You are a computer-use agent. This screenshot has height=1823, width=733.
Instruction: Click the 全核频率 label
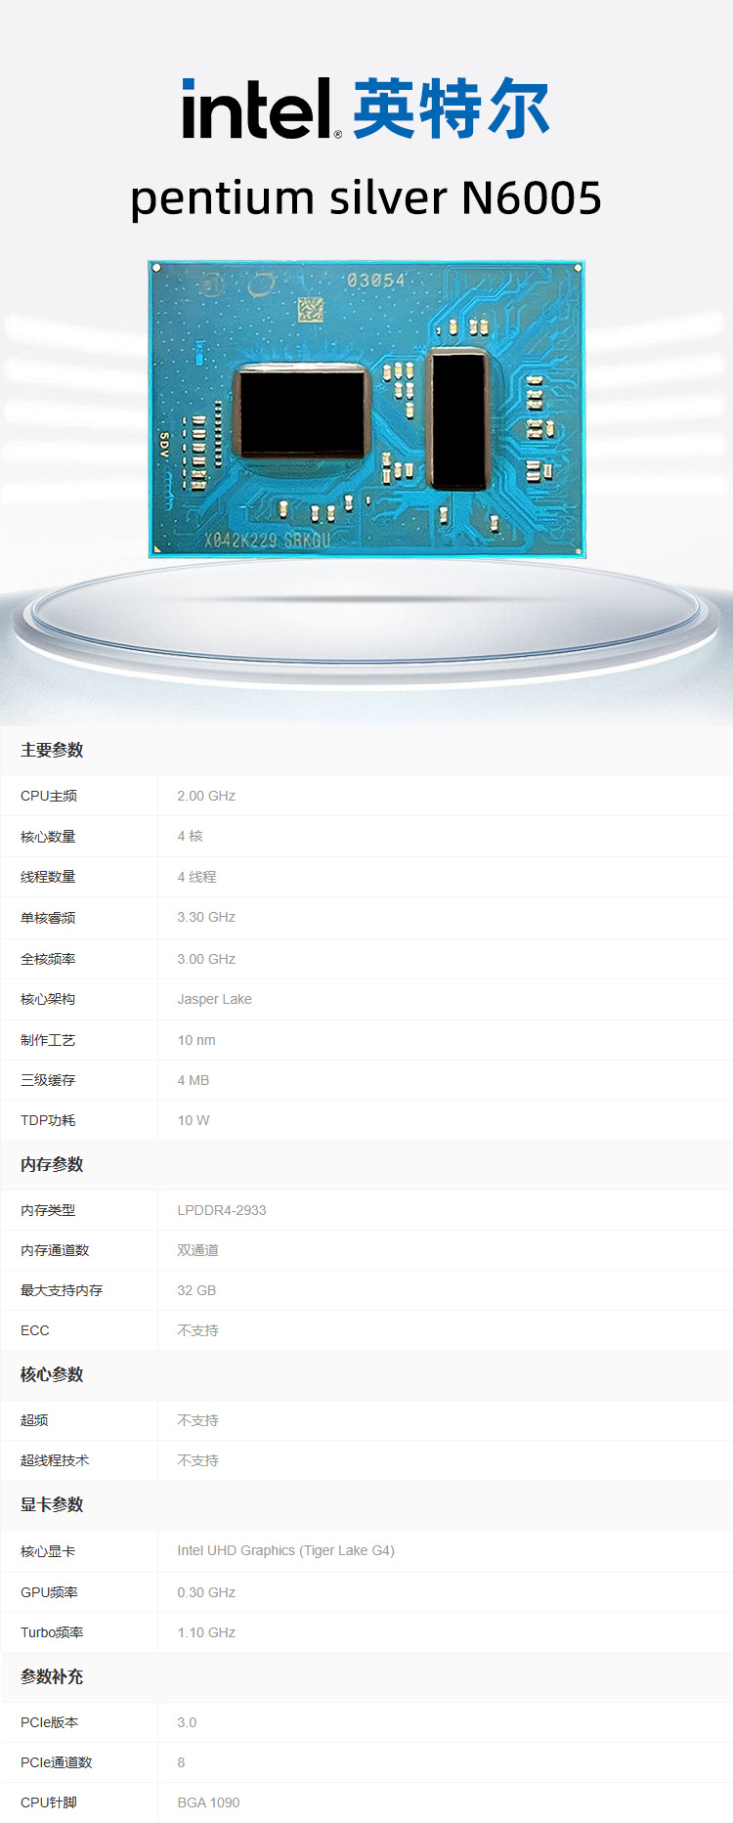(x=48, y=959)
